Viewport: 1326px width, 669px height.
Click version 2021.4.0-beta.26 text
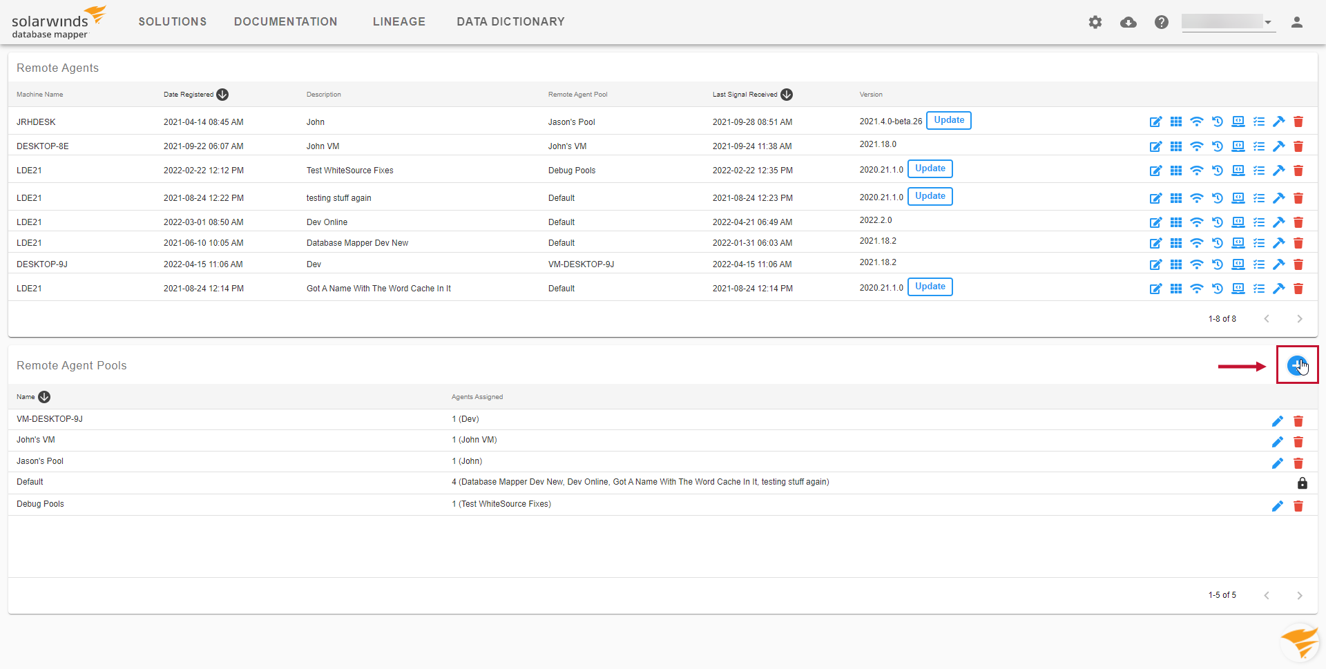coord(891,122)
